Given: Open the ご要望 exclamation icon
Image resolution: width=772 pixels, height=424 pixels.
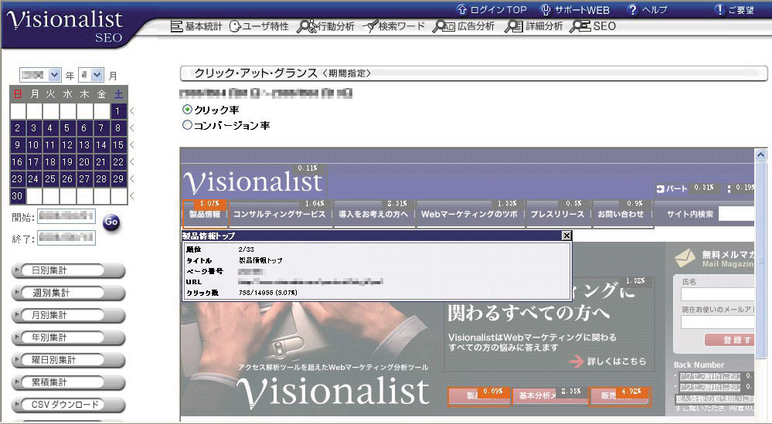Looking at the screenshot, I should pos(719,9).
